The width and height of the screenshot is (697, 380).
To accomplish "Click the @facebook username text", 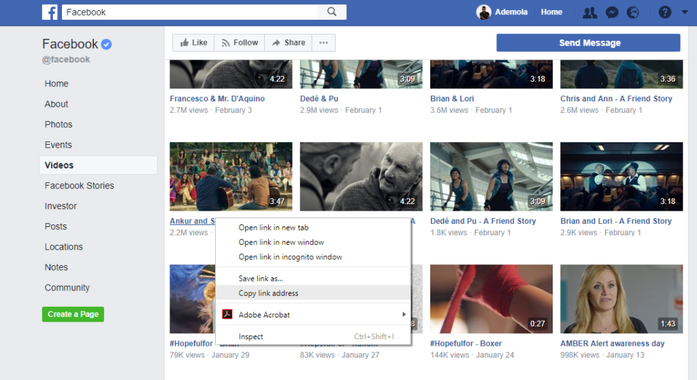I will [66, 60].
